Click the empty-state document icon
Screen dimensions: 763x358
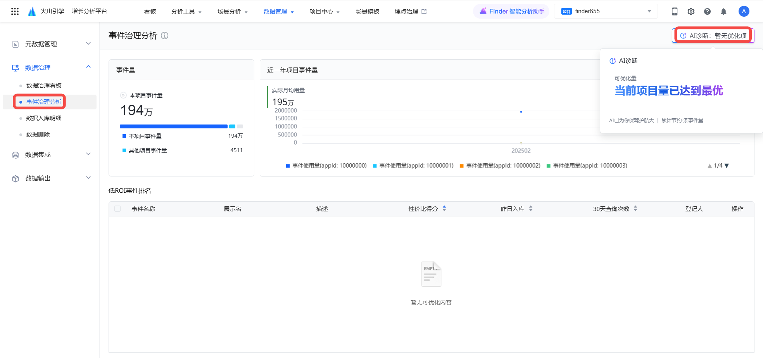point(431,274)
